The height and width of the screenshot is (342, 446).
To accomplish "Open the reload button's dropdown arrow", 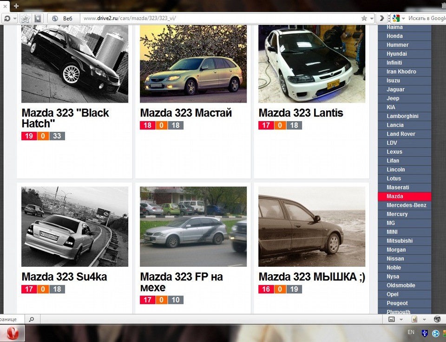I will pos(15,19).
